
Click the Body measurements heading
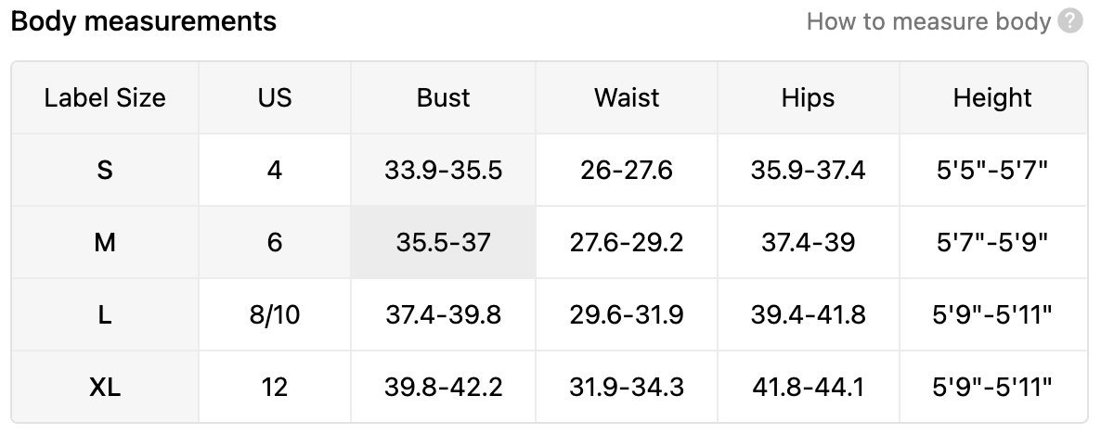[144, 21]
